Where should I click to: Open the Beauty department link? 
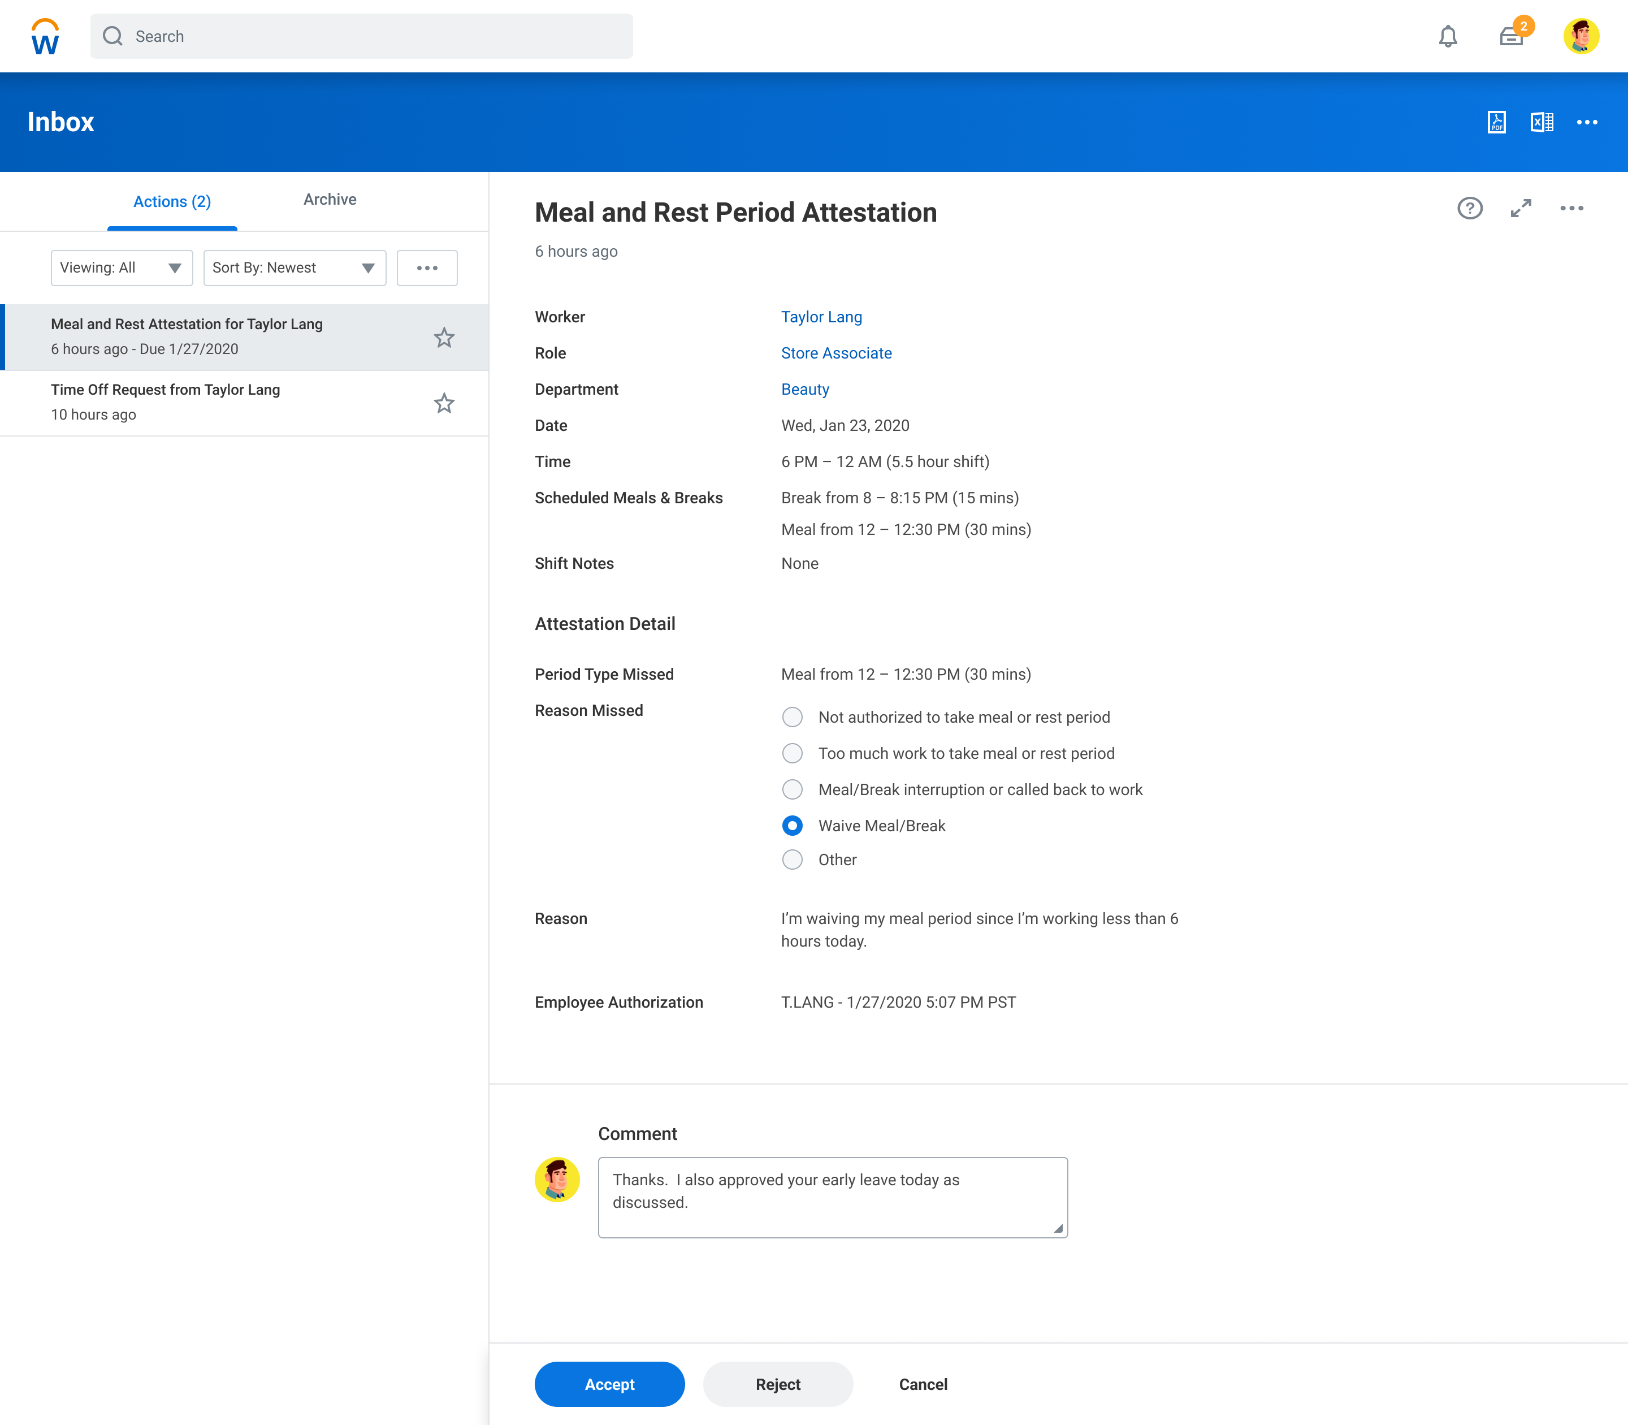(804, 389)
